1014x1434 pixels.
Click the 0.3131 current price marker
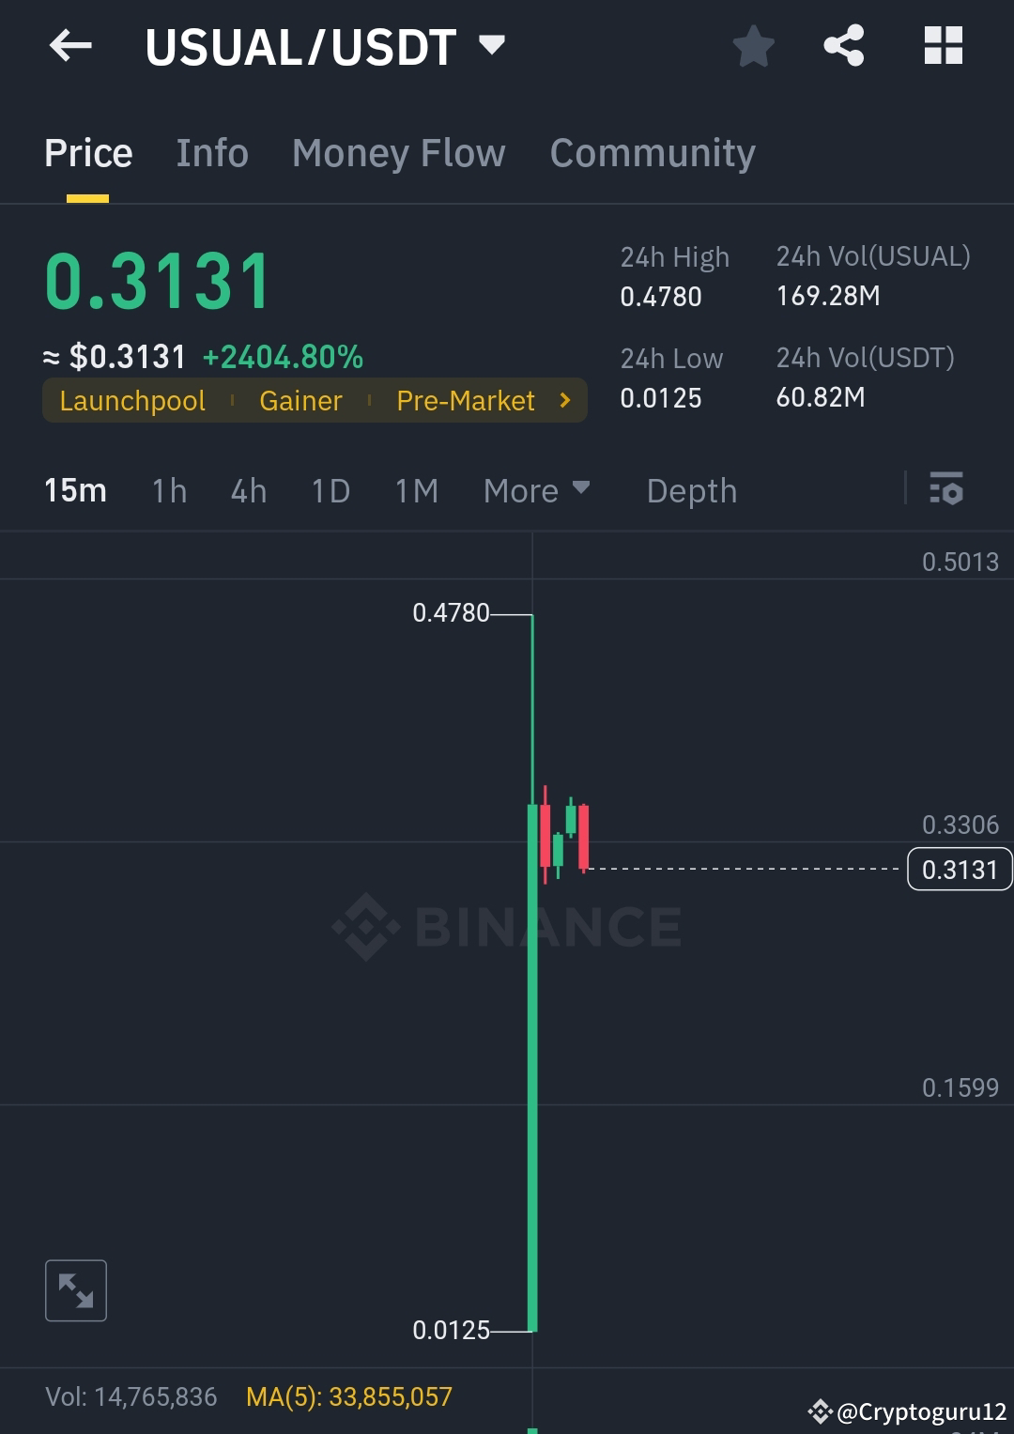pyautogui.click(x=959, y=869)
